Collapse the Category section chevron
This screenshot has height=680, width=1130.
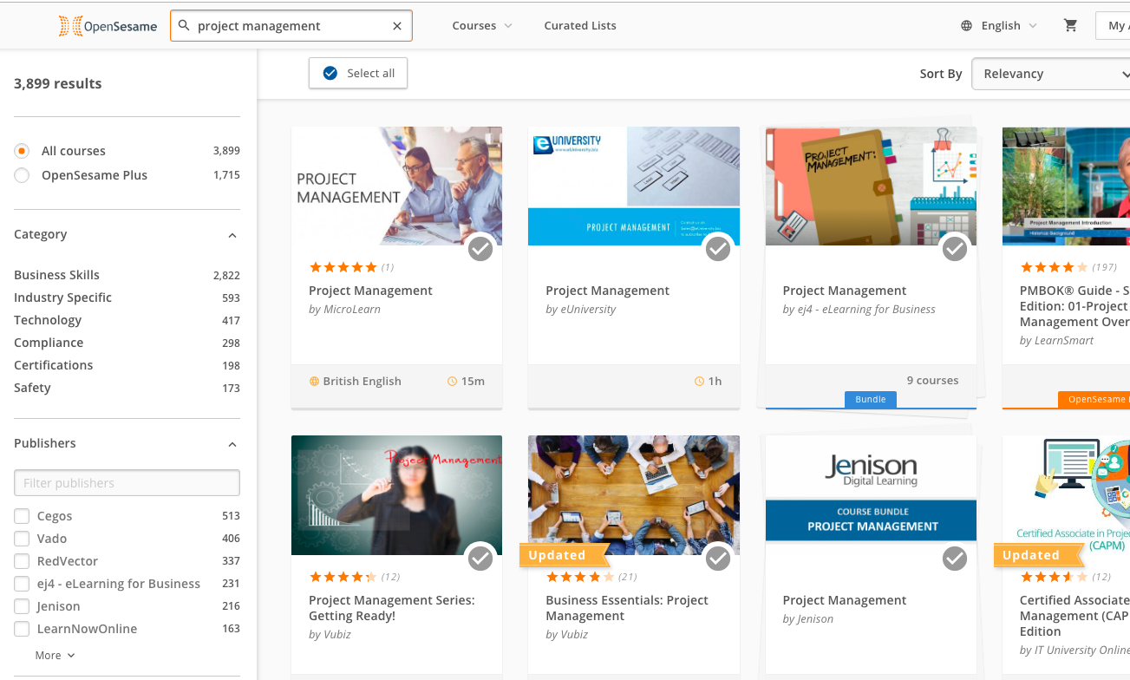click(x=232, y=235)
